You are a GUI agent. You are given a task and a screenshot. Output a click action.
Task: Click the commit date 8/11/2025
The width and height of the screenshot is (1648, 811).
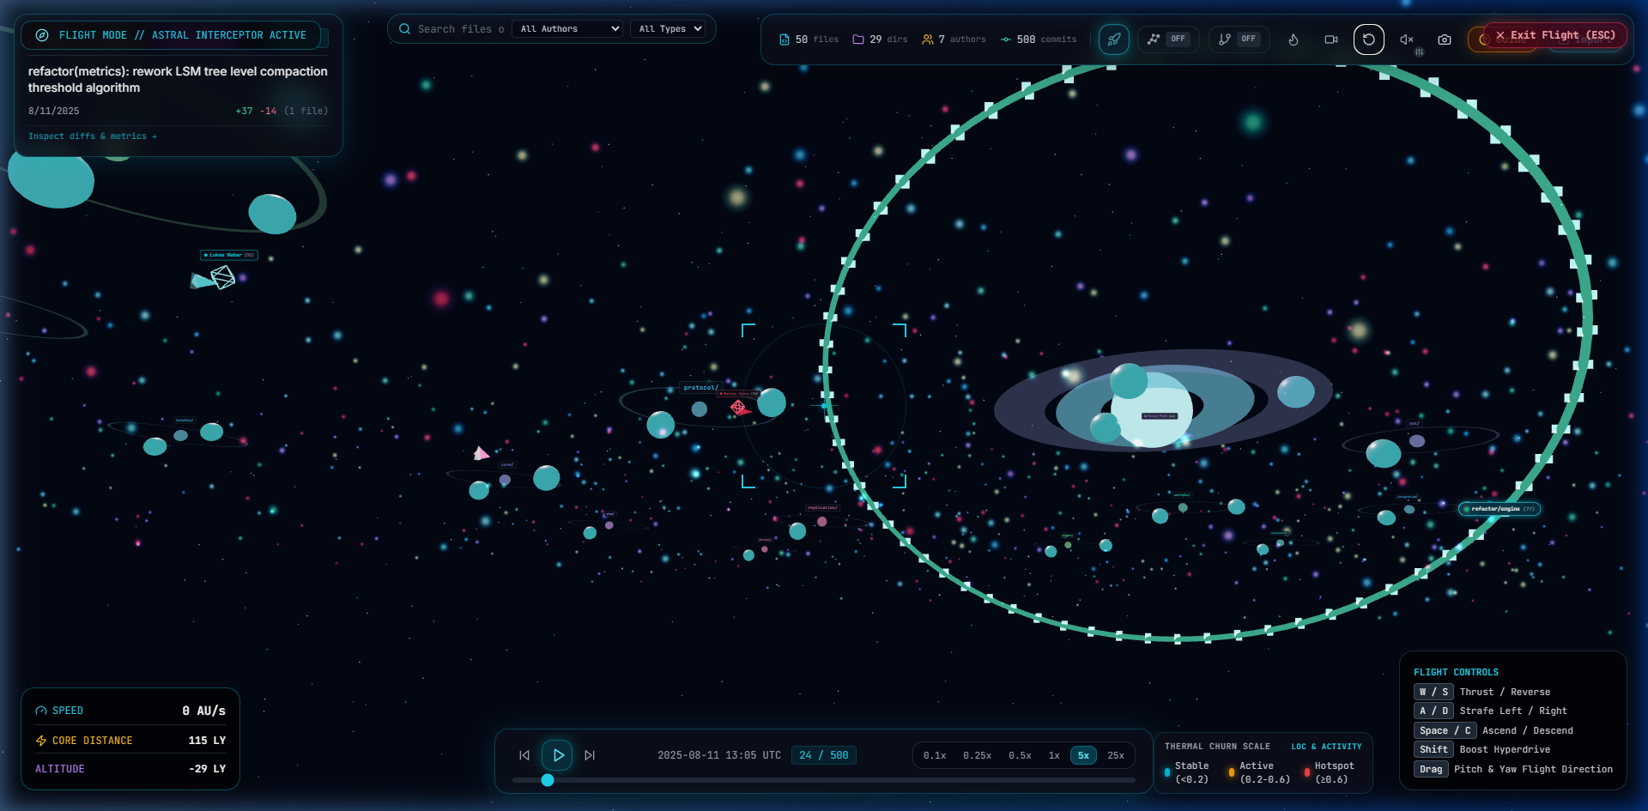click(54, 112)
